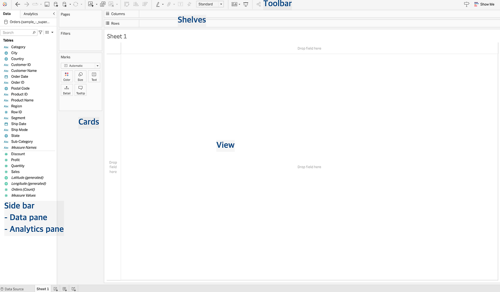This screenshot has width=500, height=292.
Task: Redo using the forward arrow
Action: click(x=27, y=4)
